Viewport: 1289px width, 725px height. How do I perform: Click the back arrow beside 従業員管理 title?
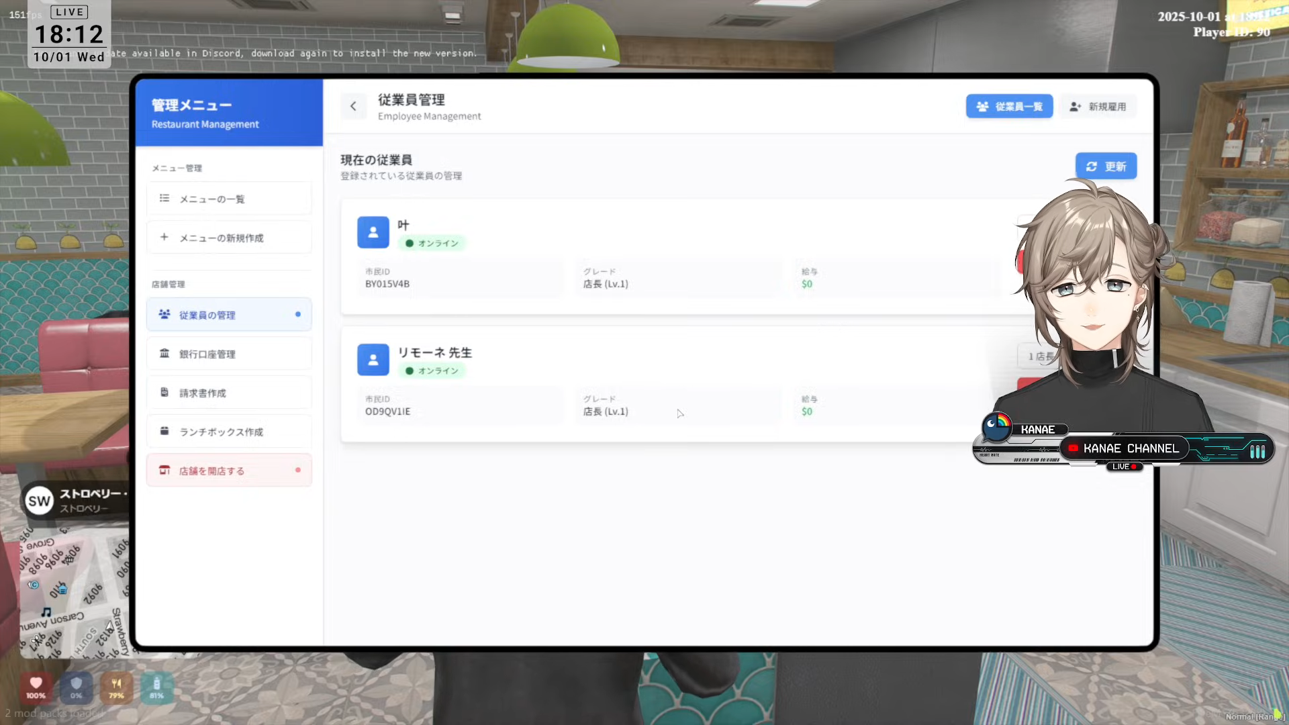[x=353, y=106]
